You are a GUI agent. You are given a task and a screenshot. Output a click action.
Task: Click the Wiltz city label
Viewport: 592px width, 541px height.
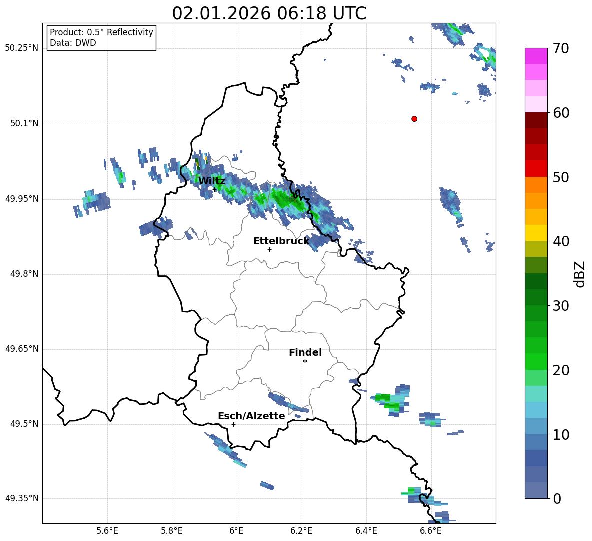pyautogui.click(x=212, y=181)
